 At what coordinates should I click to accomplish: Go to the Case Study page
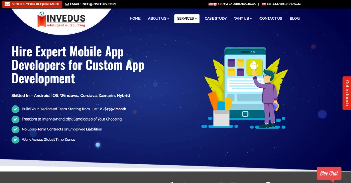coord(216,18)
